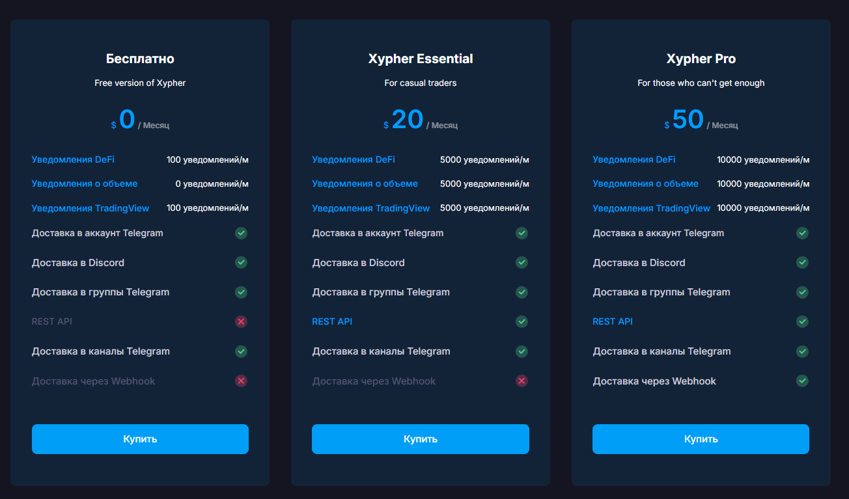Click '10000 уведомлений/м' beside DeFi in Pro
849x499 pixels.
(x=764, y=159)
